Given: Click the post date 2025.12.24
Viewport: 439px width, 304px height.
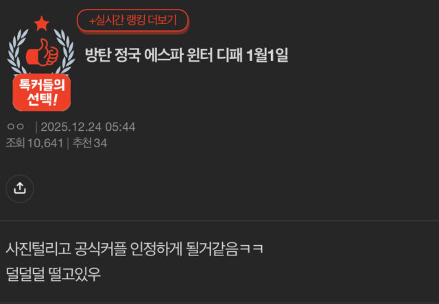Looking at the screenshot, I should point(71,127).
